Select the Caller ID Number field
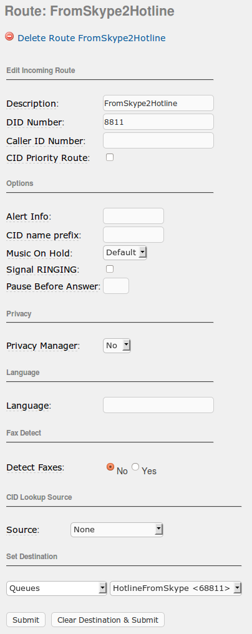Viewport: 252px width, 634px height. point(158,140)
